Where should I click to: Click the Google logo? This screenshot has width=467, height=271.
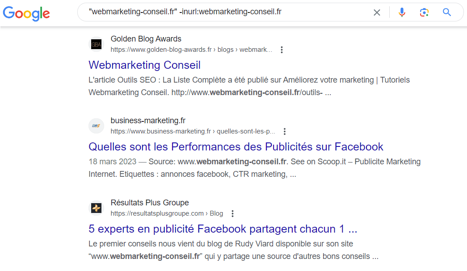pos(26,13)
